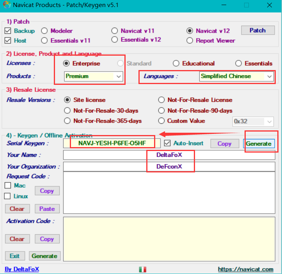Click the Navicat app icon in title bar
This screenshot has width=282, height=274.
point(7,5)
